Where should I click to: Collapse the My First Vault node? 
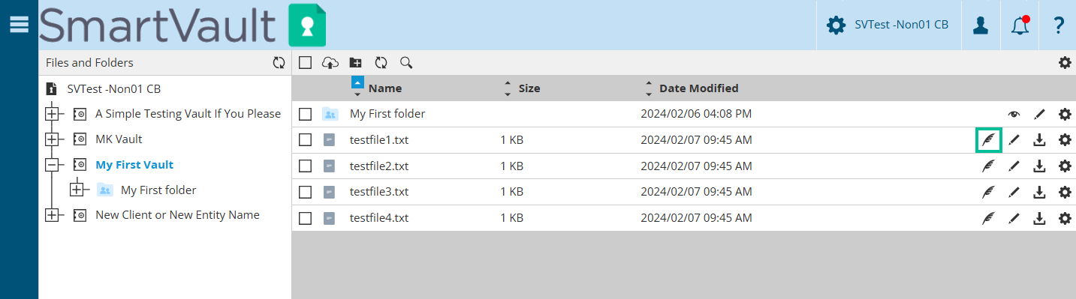coord(52,165)
